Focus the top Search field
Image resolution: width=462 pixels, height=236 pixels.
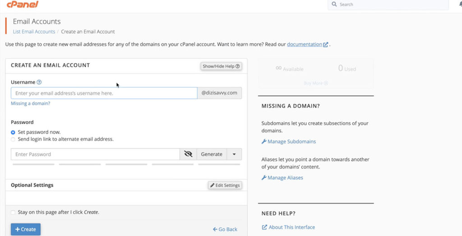[388, 5]
